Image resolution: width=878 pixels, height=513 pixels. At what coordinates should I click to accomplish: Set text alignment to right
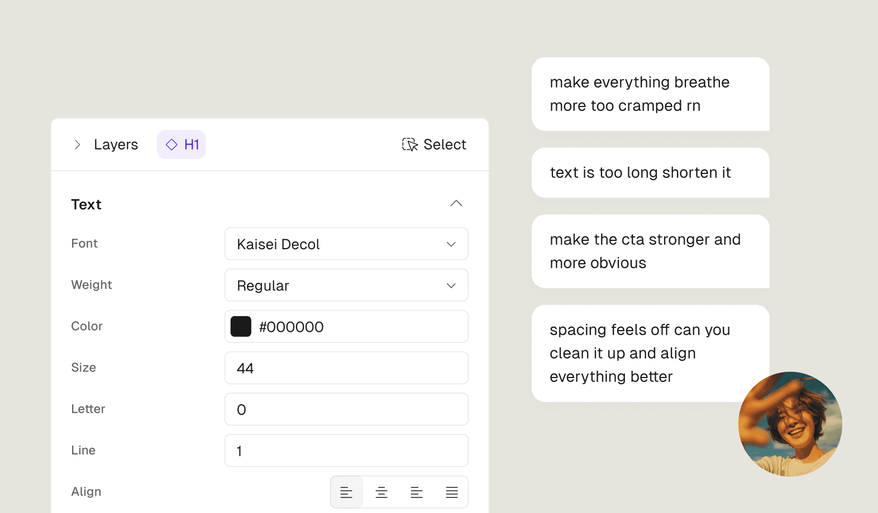coord(417,492)
